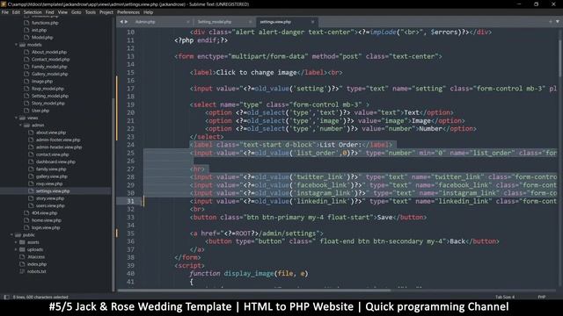Screen dimensions: 563x316
Task: Open robots.txt file
Action: pos(37,271)
